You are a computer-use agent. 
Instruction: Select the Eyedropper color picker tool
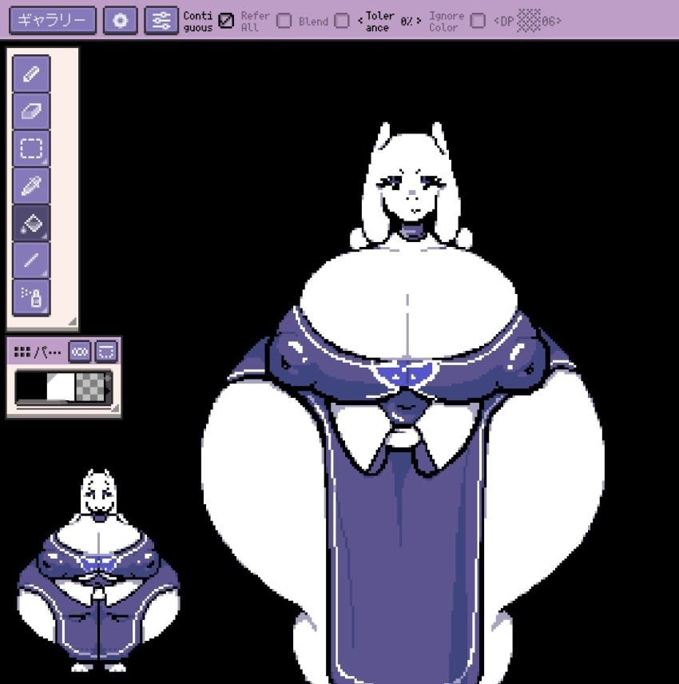pyautogui.click(x=31, y=186)
